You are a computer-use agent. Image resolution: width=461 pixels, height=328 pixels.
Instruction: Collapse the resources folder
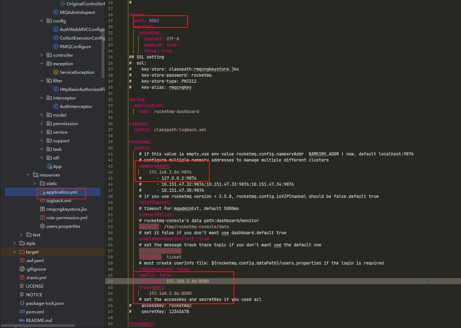click(28, 175)
